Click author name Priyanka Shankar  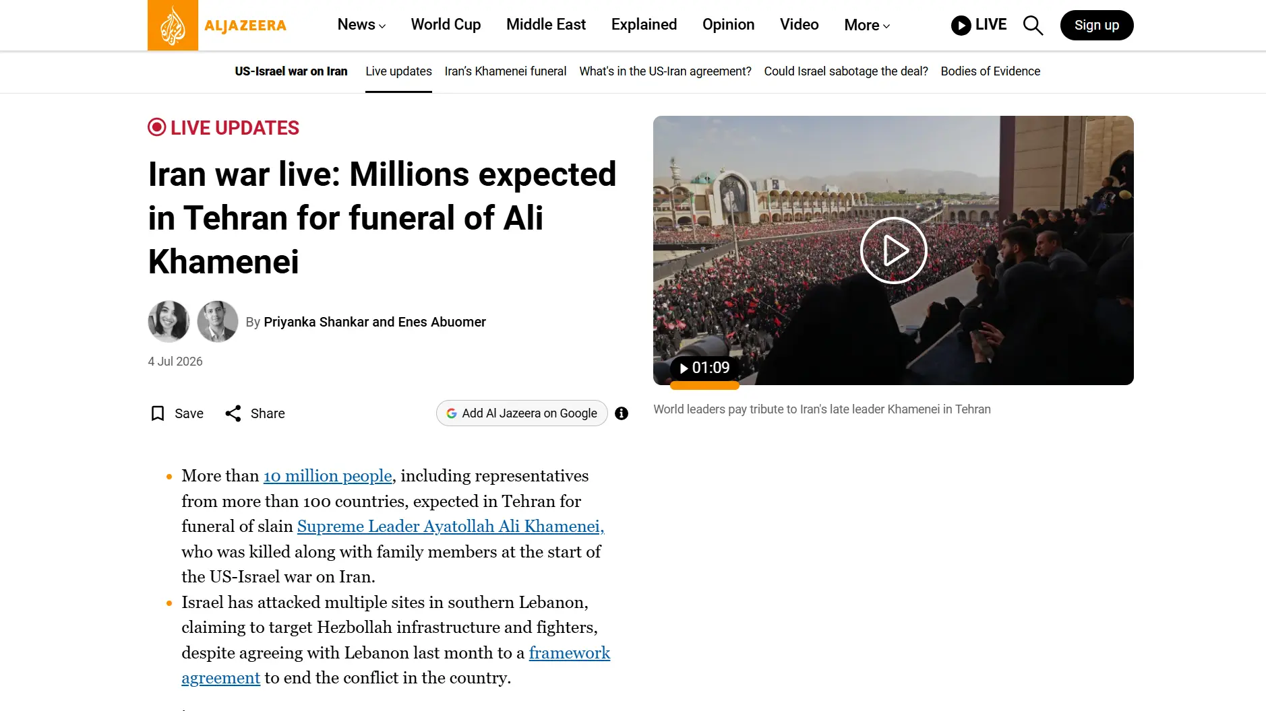316,322
